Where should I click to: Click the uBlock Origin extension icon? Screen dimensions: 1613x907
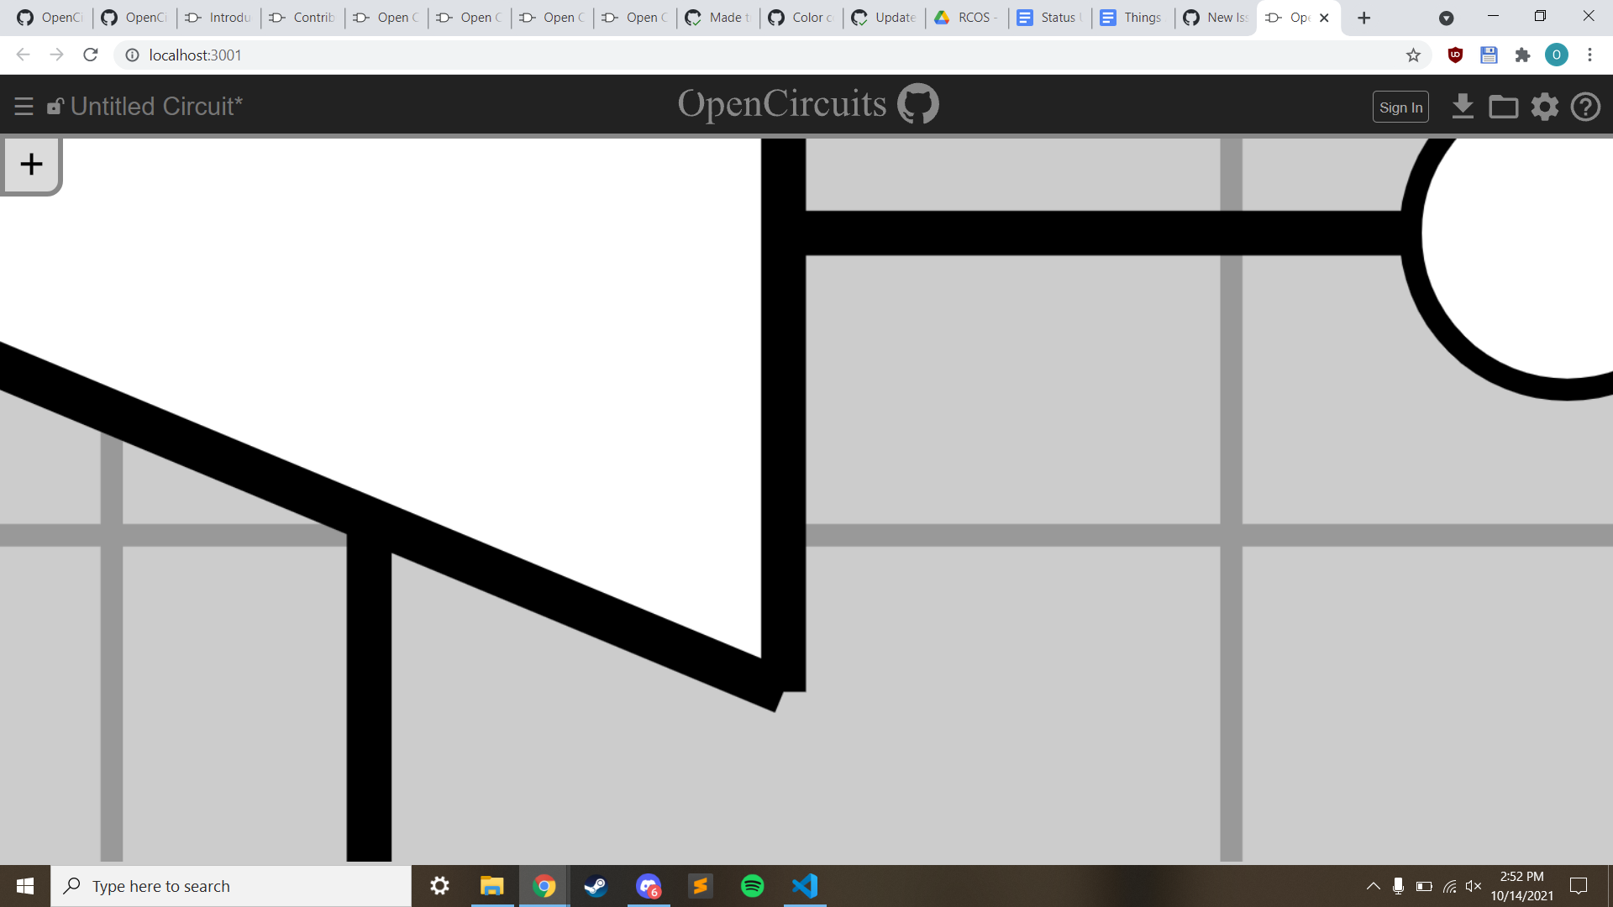[x=1455, y=55]
